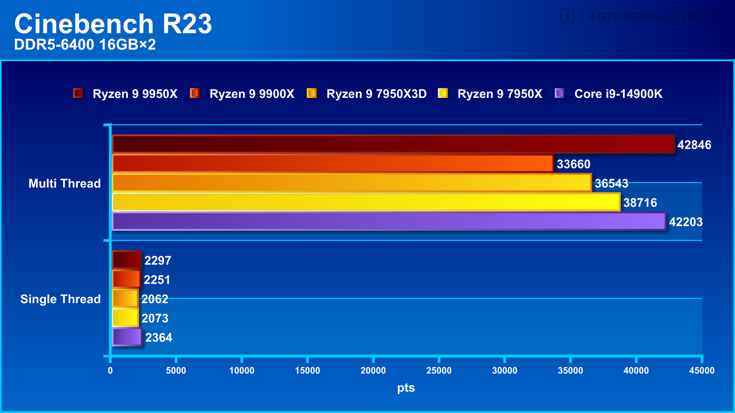Select the Ryzen 9 9900X legend label
This screenshot has height=413, width=735.
[252, 94]
